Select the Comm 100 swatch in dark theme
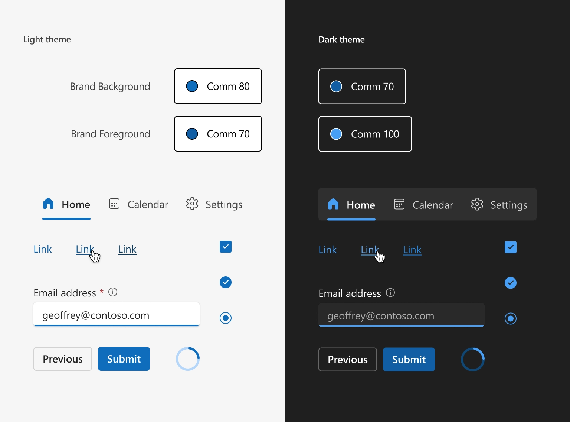 pos(365,134)
